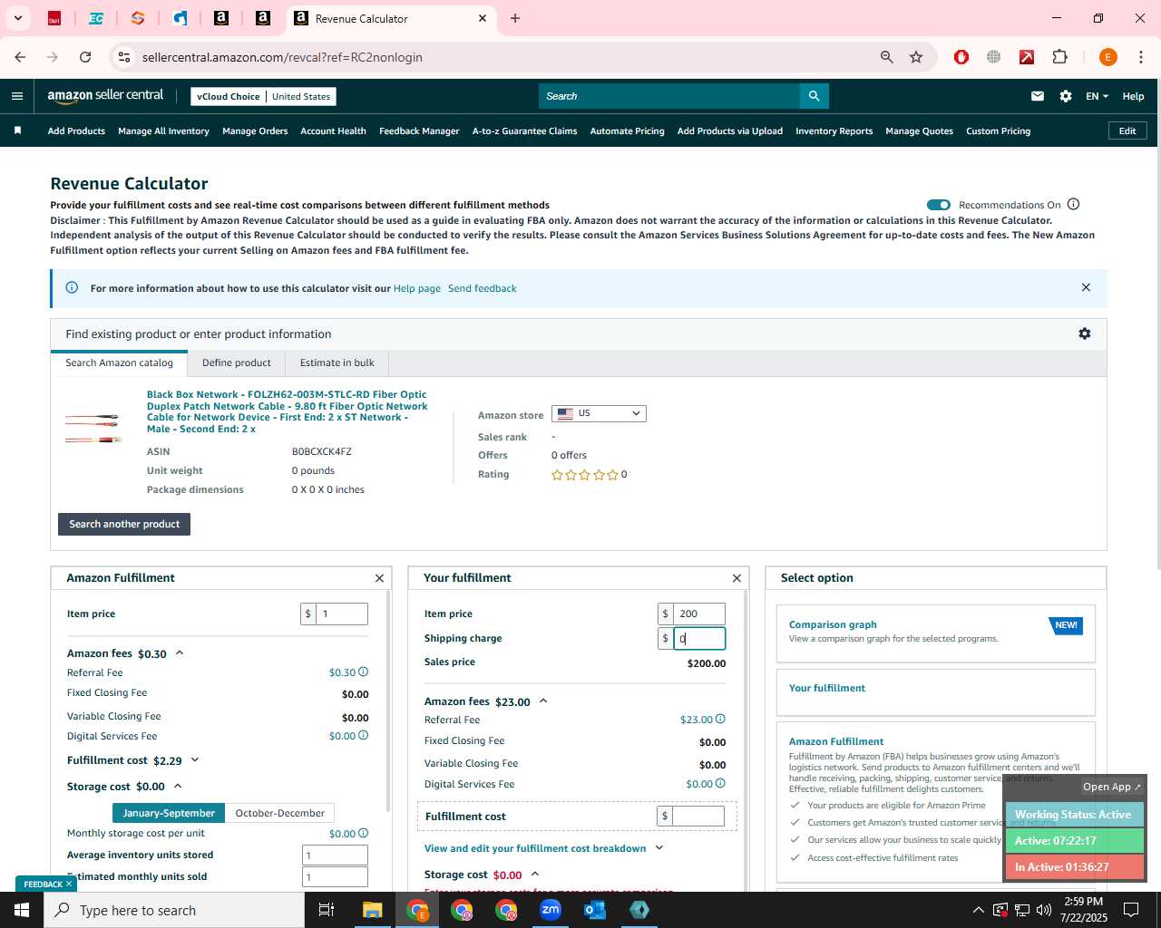
Task: Collapse Your fulfillment Storage cost section
Action: click(x=535, y=874)
